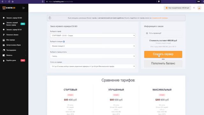This screenshot has width=204, height=115.
Task: Click the УЛУЧШЕННЫЙ tariff heading
Action: coord(116,90)
